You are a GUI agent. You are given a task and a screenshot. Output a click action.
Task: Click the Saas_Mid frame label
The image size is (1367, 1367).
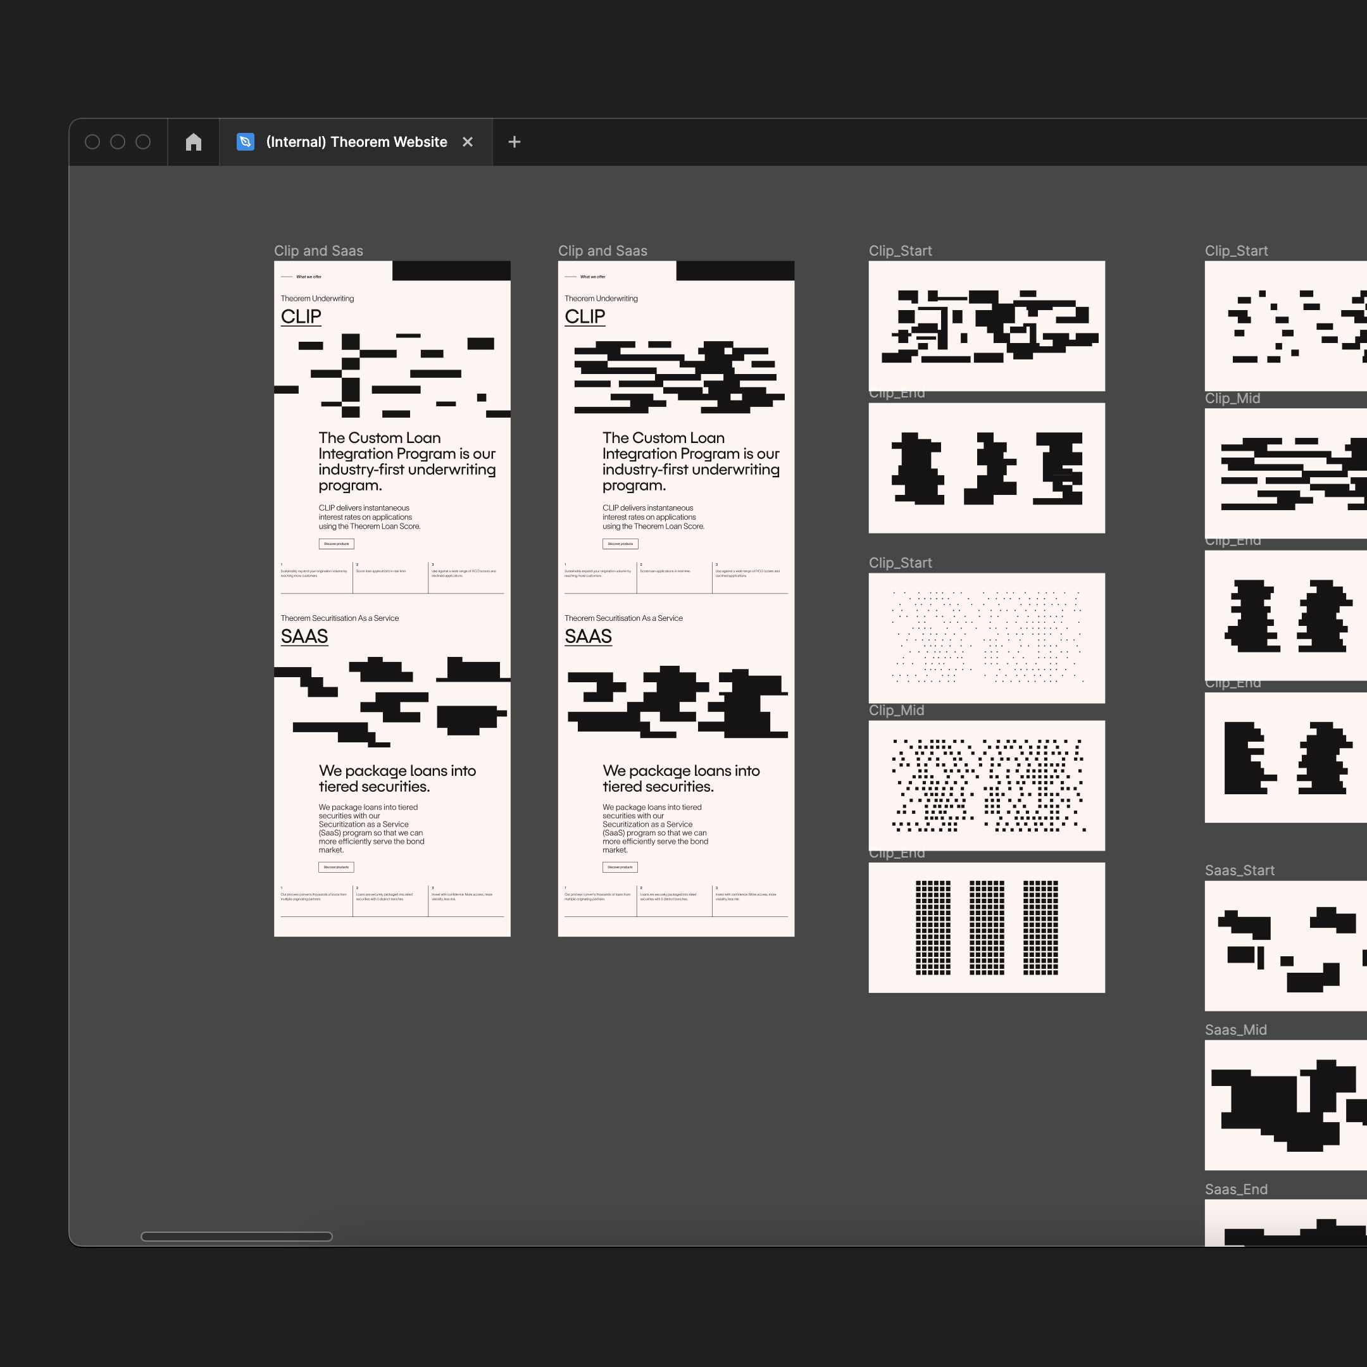click(x=1235, y=1030)
